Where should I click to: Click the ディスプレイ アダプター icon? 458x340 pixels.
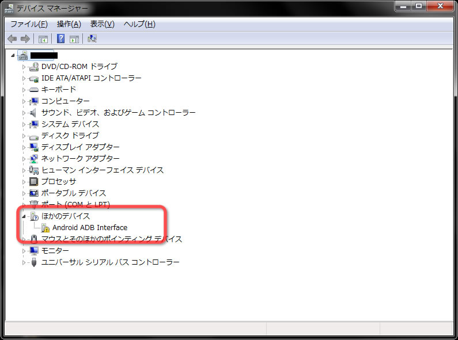[x=34, y=147]
